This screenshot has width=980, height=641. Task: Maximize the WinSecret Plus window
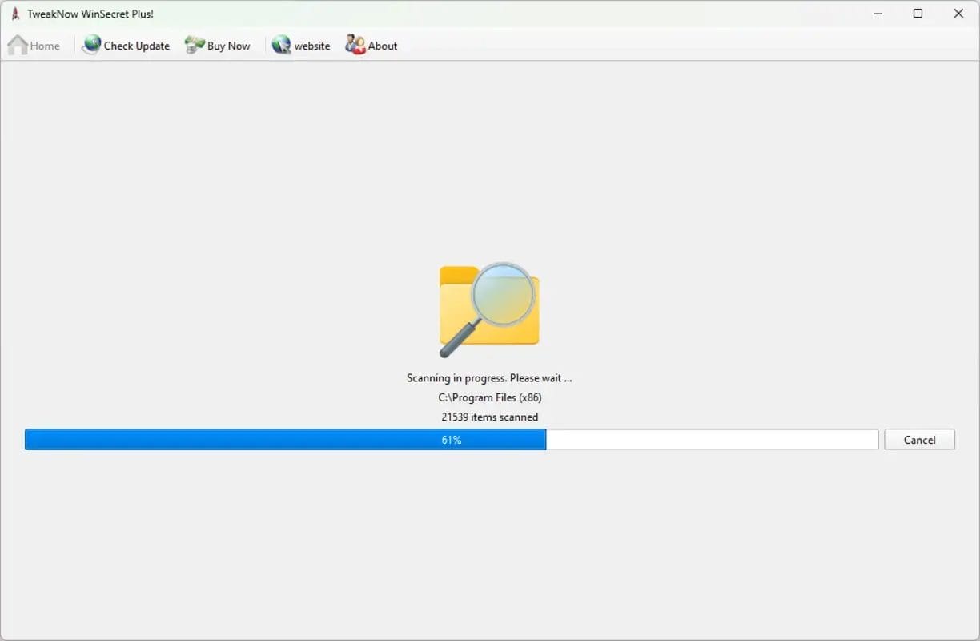coord(918,14)
